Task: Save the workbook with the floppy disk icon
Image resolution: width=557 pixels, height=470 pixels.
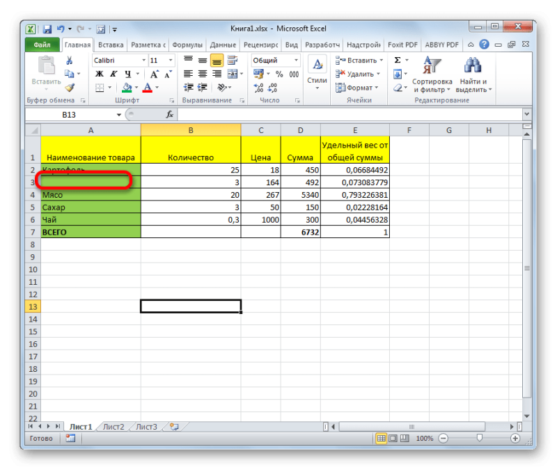Action: tap(47, 29)
